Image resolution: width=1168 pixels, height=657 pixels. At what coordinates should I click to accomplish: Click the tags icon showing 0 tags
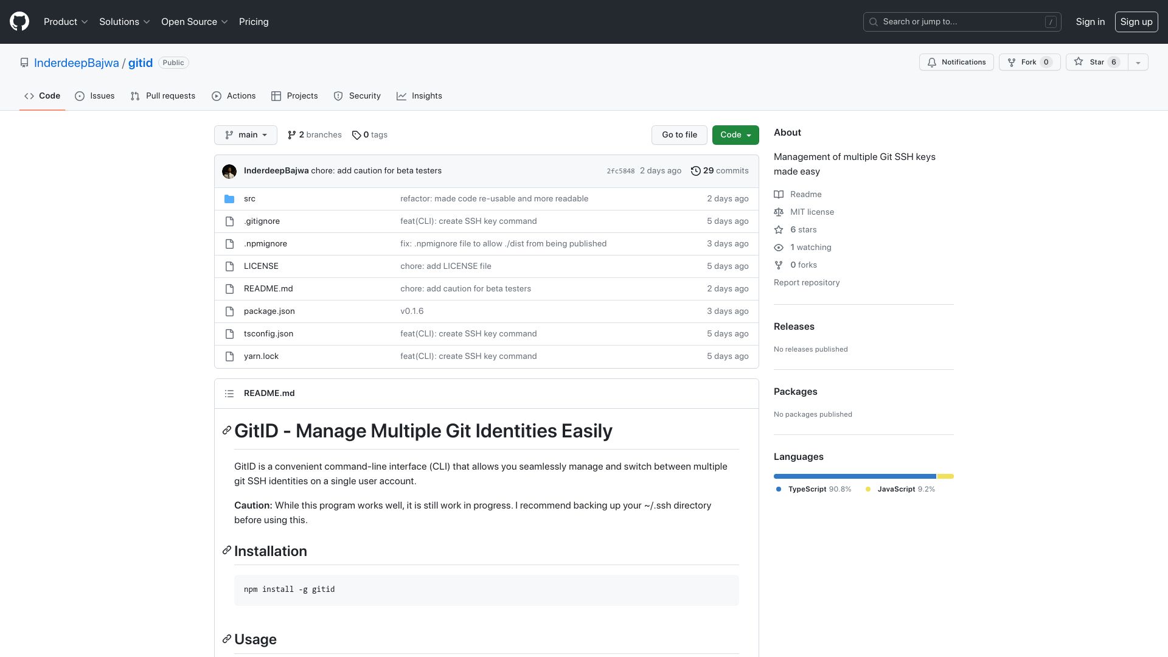click(356, 135)
